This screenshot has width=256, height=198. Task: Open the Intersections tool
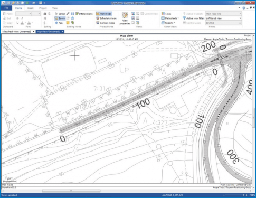click(84, 14)
